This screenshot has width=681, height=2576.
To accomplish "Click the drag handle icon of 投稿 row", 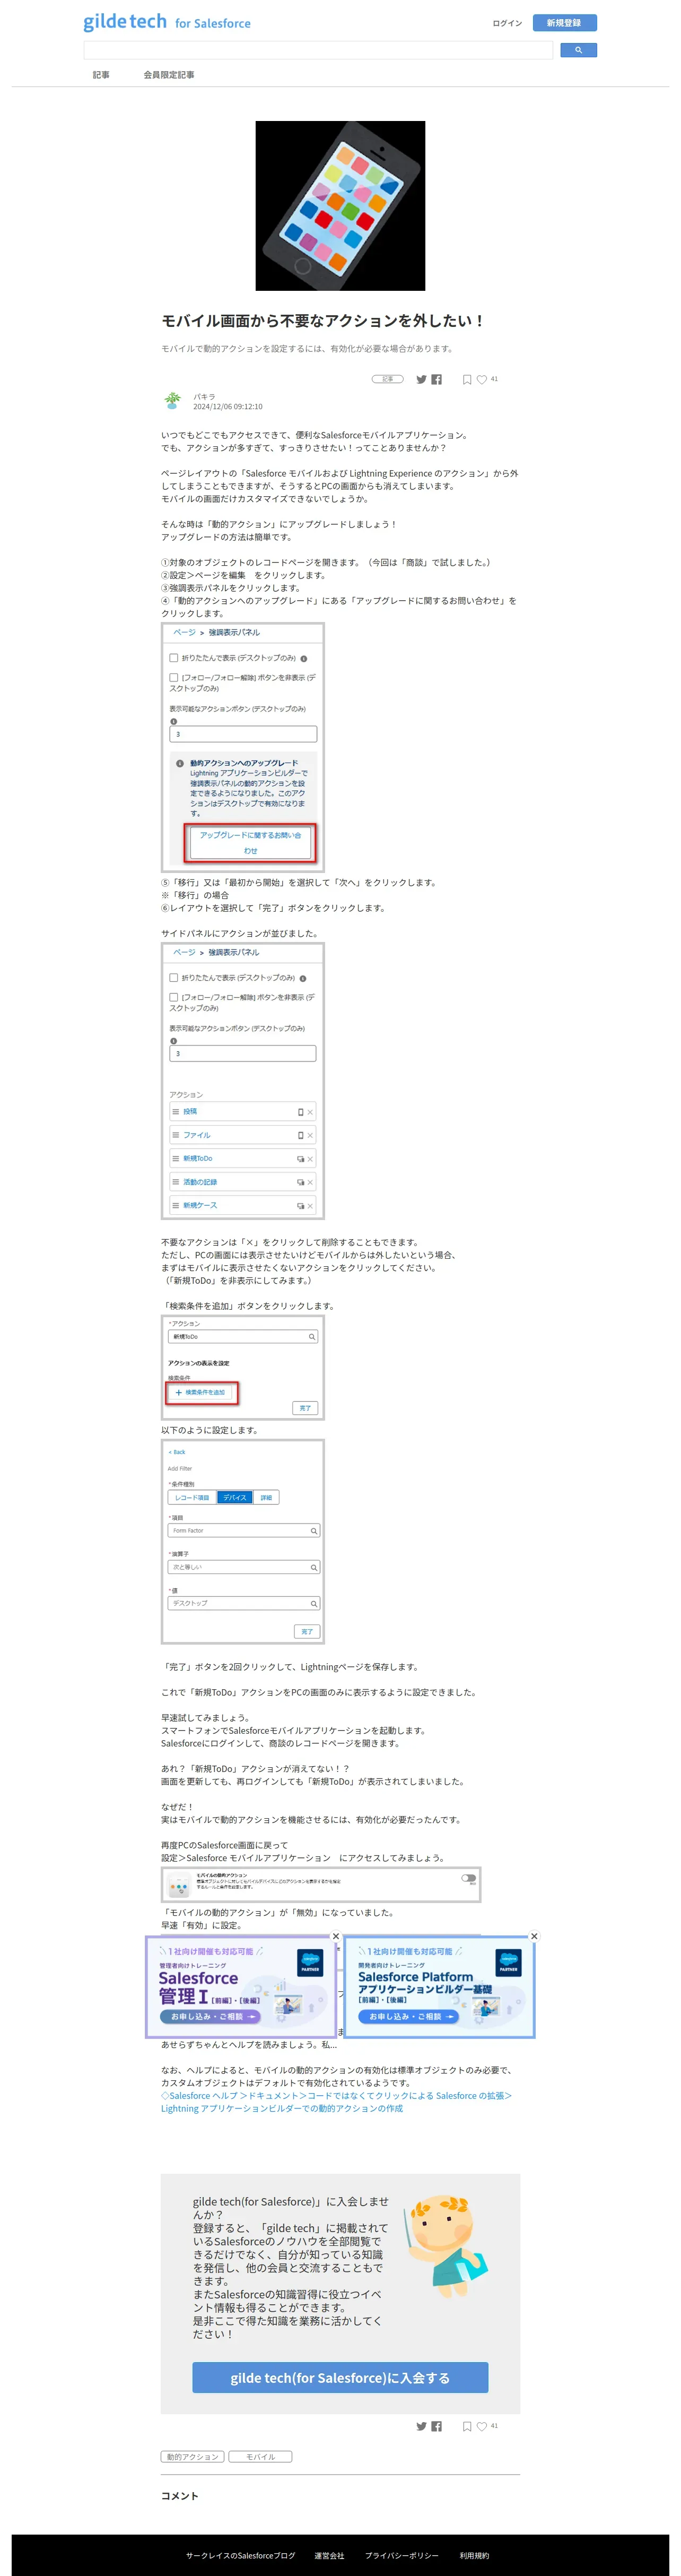I will click(176, 1112).
